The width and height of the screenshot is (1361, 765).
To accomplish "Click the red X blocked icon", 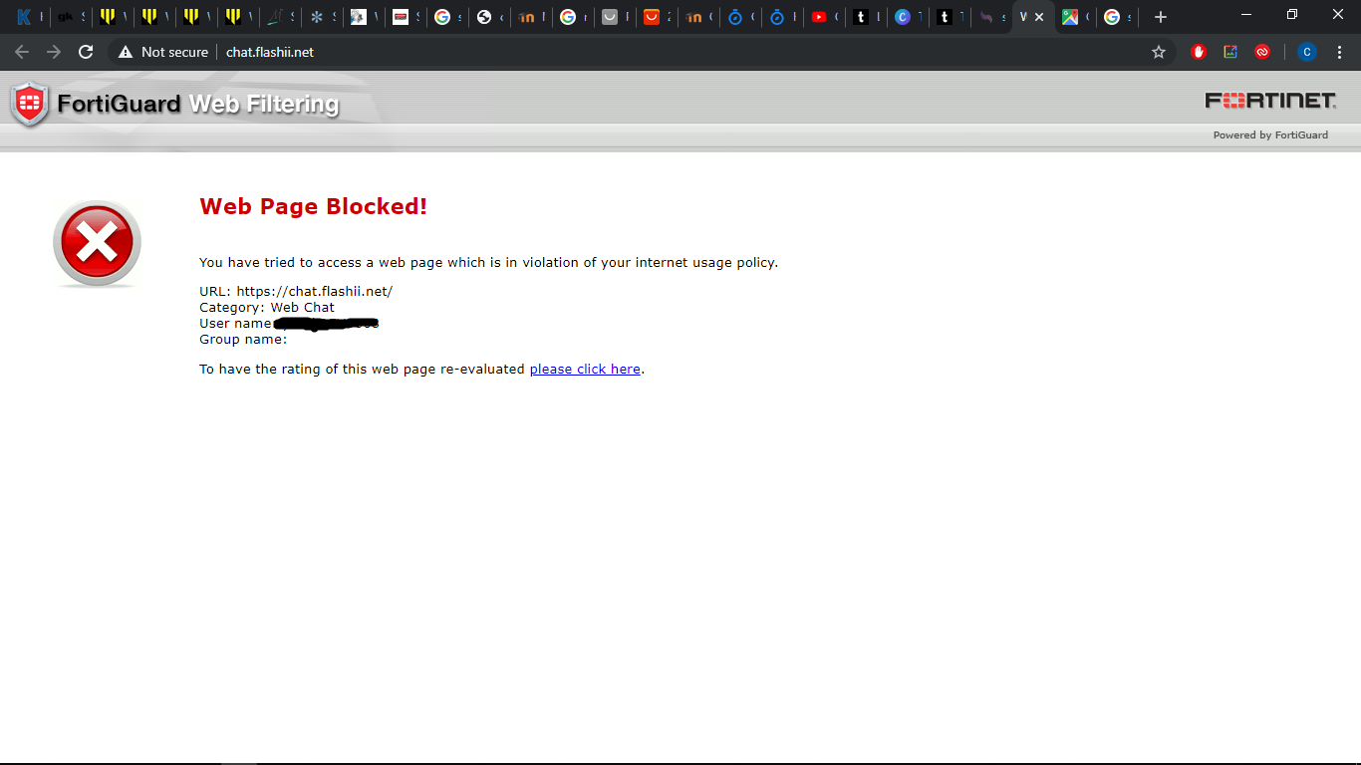I will click(97, 243).
